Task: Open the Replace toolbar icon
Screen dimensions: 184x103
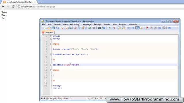Action: pyautogui.click(x=103, y=28)
